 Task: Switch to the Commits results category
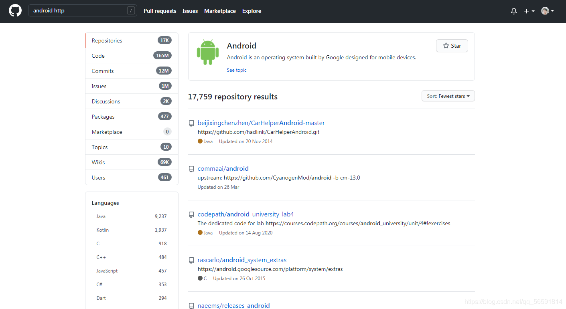(132, 71)
